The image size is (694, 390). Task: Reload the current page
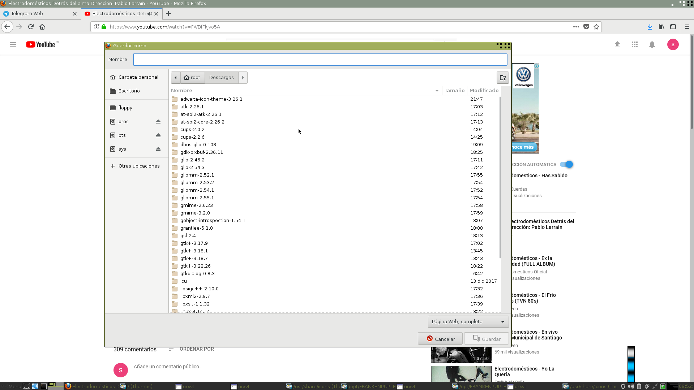31,27
